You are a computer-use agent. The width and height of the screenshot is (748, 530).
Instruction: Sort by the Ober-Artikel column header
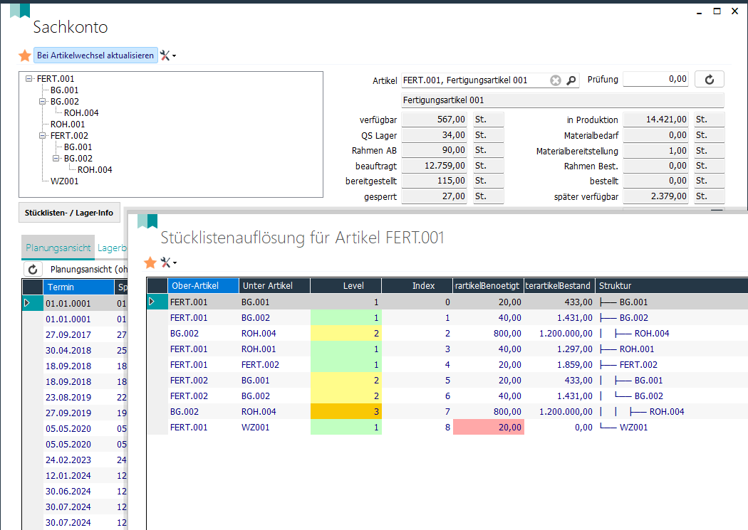click(x=203, y=286)
